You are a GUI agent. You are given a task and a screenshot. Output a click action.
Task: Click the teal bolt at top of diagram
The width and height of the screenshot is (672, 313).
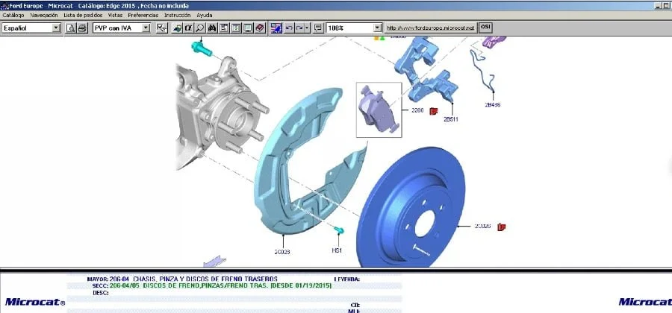202,48
